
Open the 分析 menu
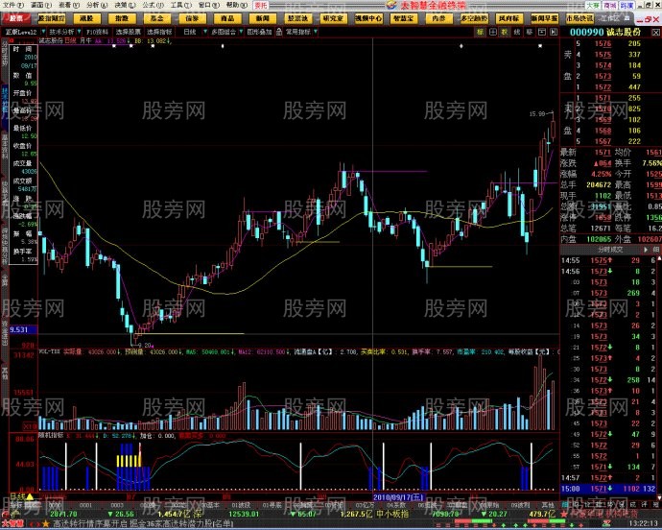click(x=97, y=5)
